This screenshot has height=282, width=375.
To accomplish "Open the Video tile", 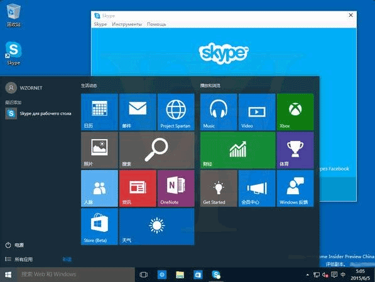I will pyautogui.click(x=257, y=112).
